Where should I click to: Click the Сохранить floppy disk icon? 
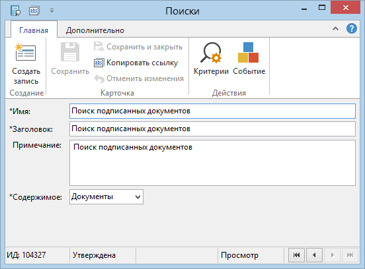point(70,52)
